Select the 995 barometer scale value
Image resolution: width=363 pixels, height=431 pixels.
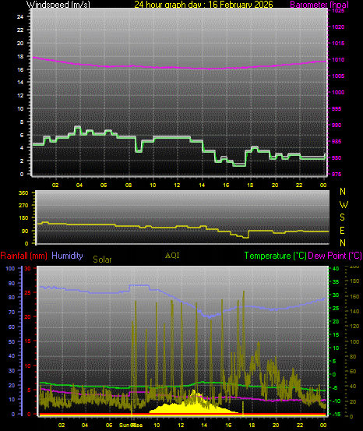click(337, 109)
